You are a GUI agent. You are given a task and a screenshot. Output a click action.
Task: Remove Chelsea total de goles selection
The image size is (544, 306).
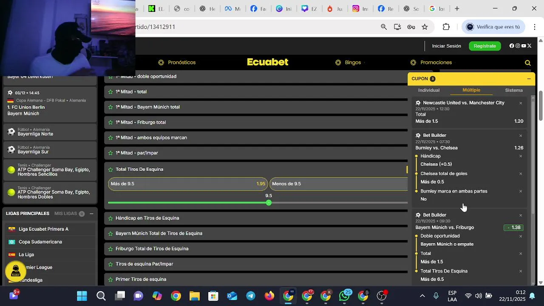pyautogui.click(x=521, y=174)
